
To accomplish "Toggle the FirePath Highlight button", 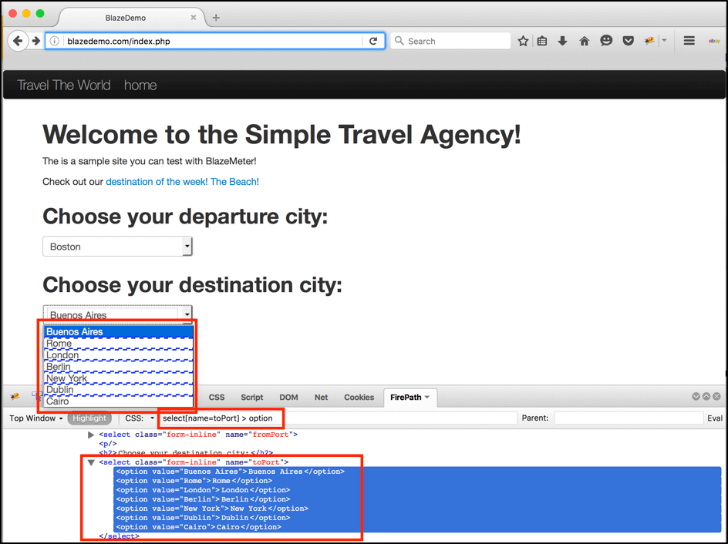I will [89, 418].
